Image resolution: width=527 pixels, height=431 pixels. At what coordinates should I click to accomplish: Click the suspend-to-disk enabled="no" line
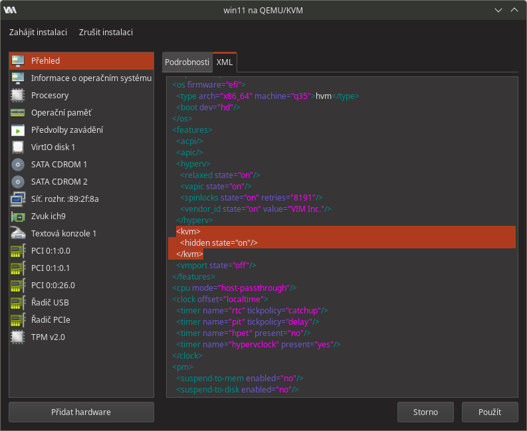tap(237, 390)
